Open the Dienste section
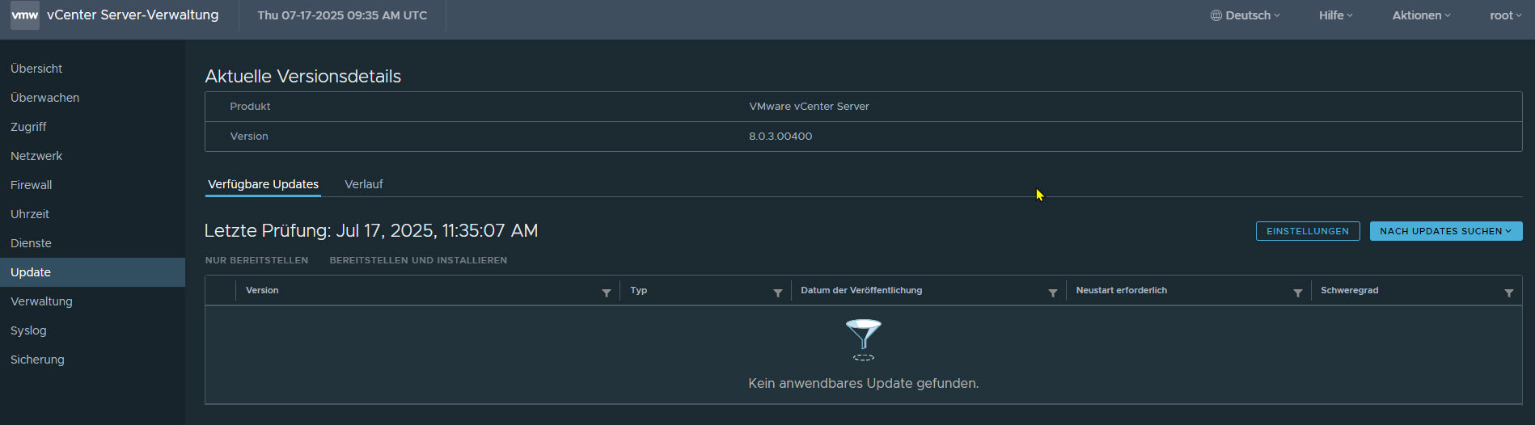This screenshot has height=425, width=1535. point(31,243)
